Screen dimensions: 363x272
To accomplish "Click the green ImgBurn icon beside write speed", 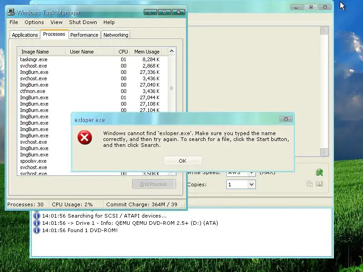I will point(319,172).
